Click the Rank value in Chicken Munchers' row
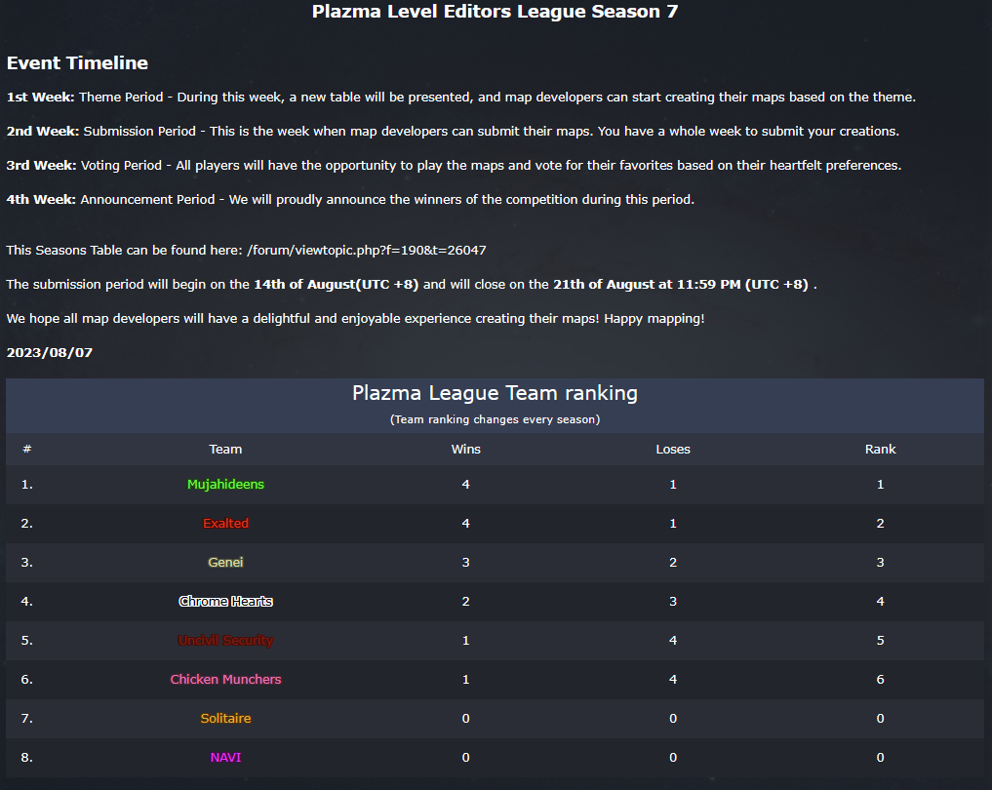Screen dimensions: 992x790 click(x=880, y=680)
